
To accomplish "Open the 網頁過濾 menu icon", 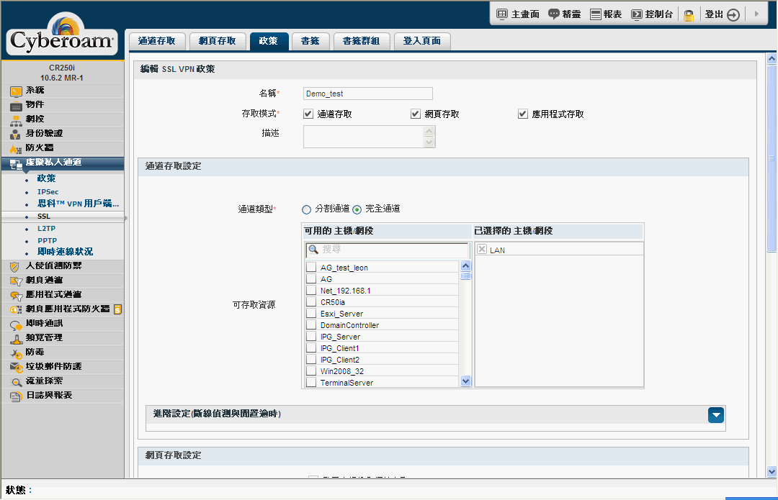I will (16, 281).
